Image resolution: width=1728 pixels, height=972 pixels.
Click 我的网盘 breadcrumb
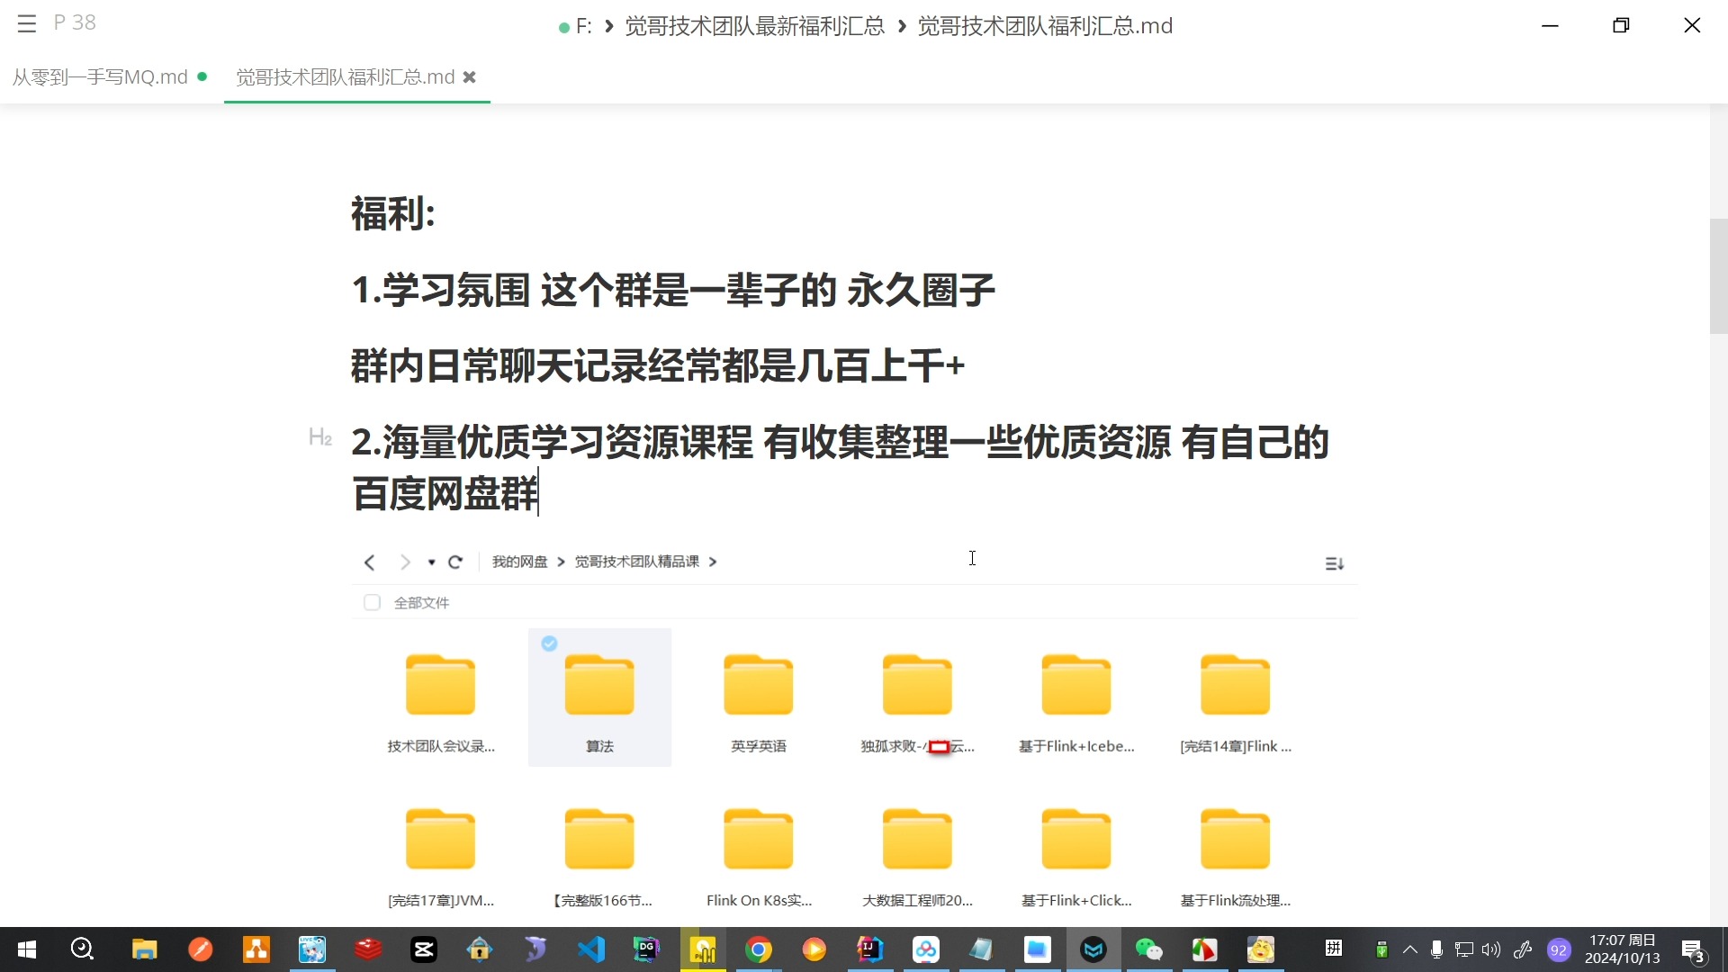(520, 562)
